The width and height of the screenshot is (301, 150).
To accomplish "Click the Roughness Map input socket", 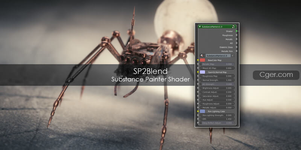I will coord(198,76).
